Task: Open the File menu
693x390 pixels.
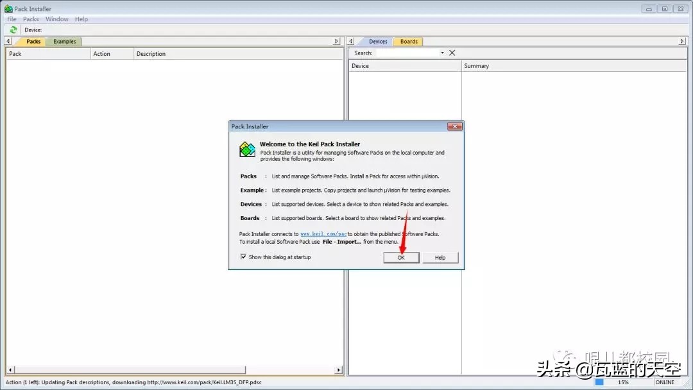Action: [x=12, y=19]
